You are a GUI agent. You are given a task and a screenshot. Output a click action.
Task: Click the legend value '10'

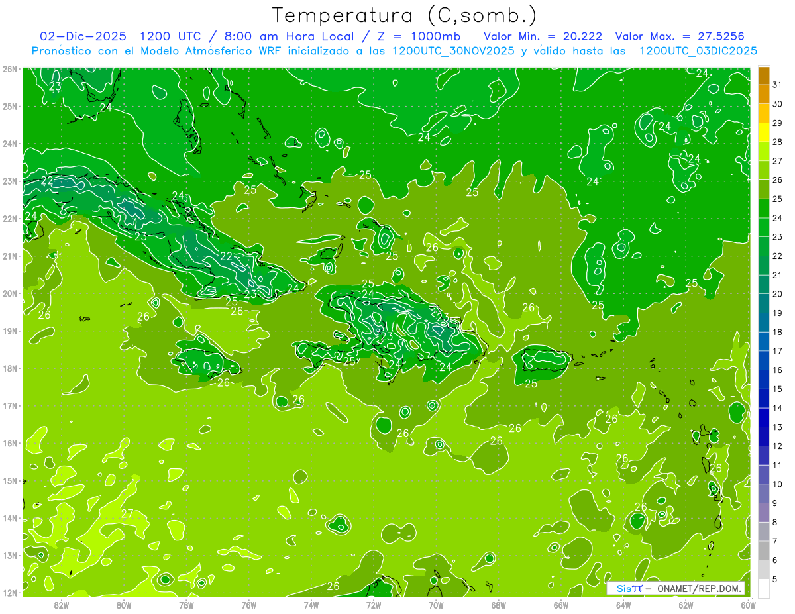(x=777, y=484)
